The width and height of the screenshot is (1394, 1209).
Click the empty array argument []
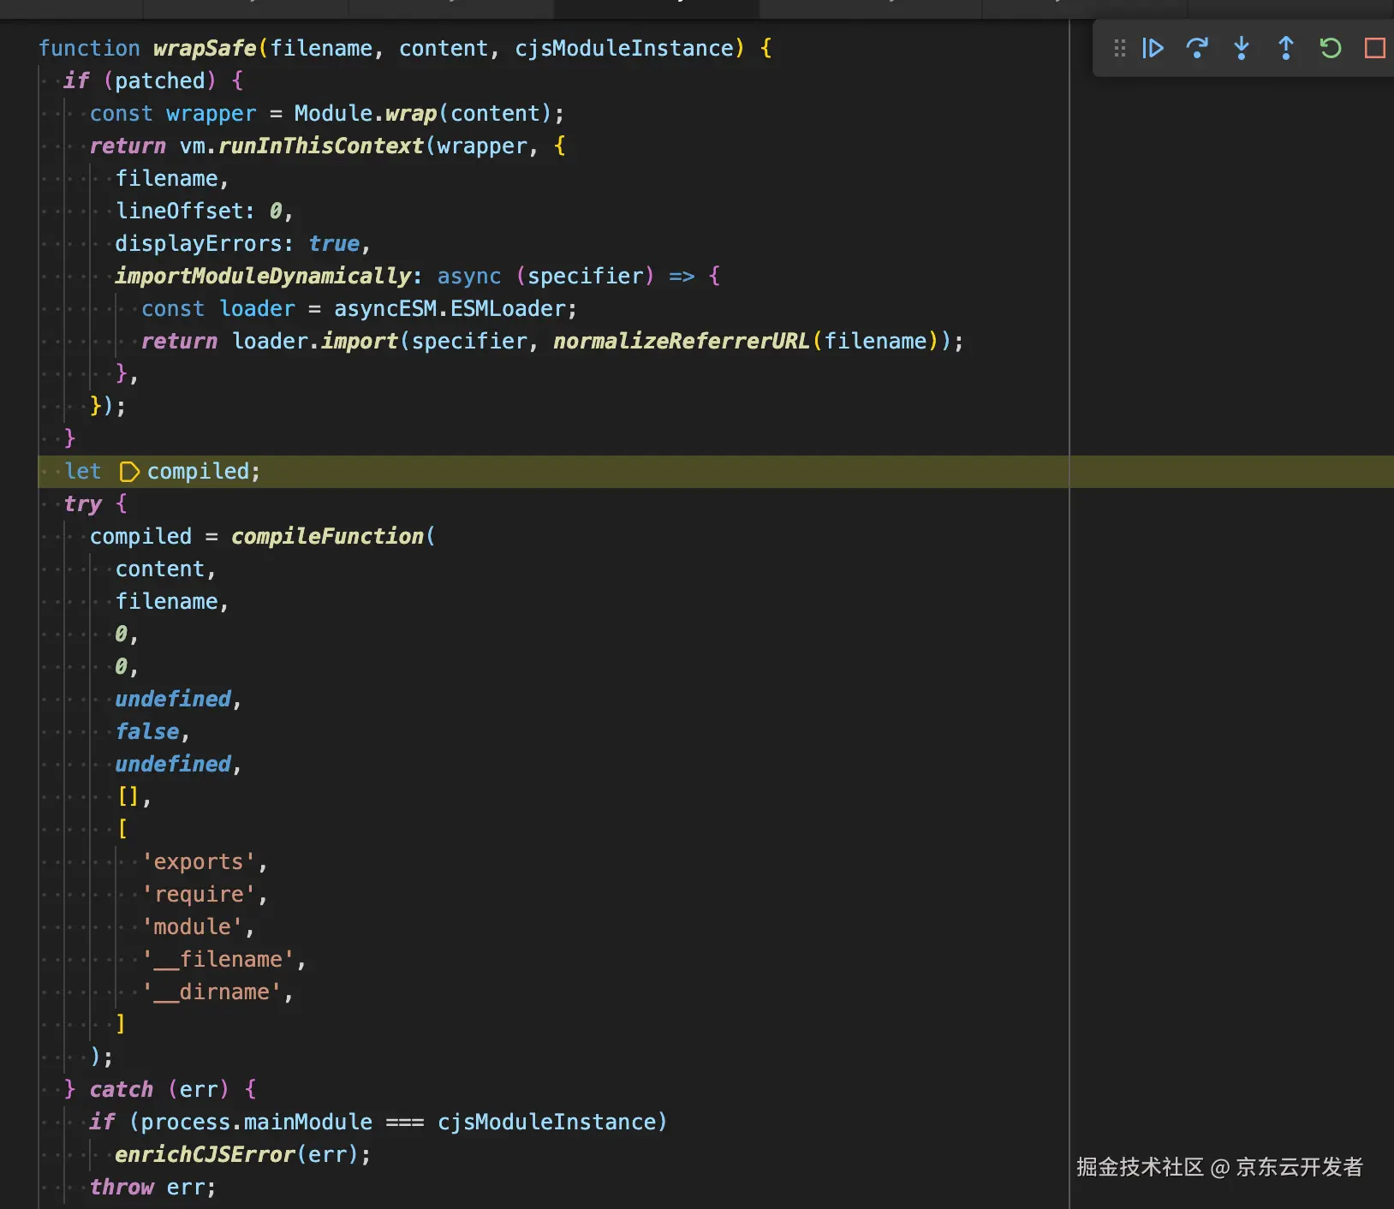click(x=128, y=797)
